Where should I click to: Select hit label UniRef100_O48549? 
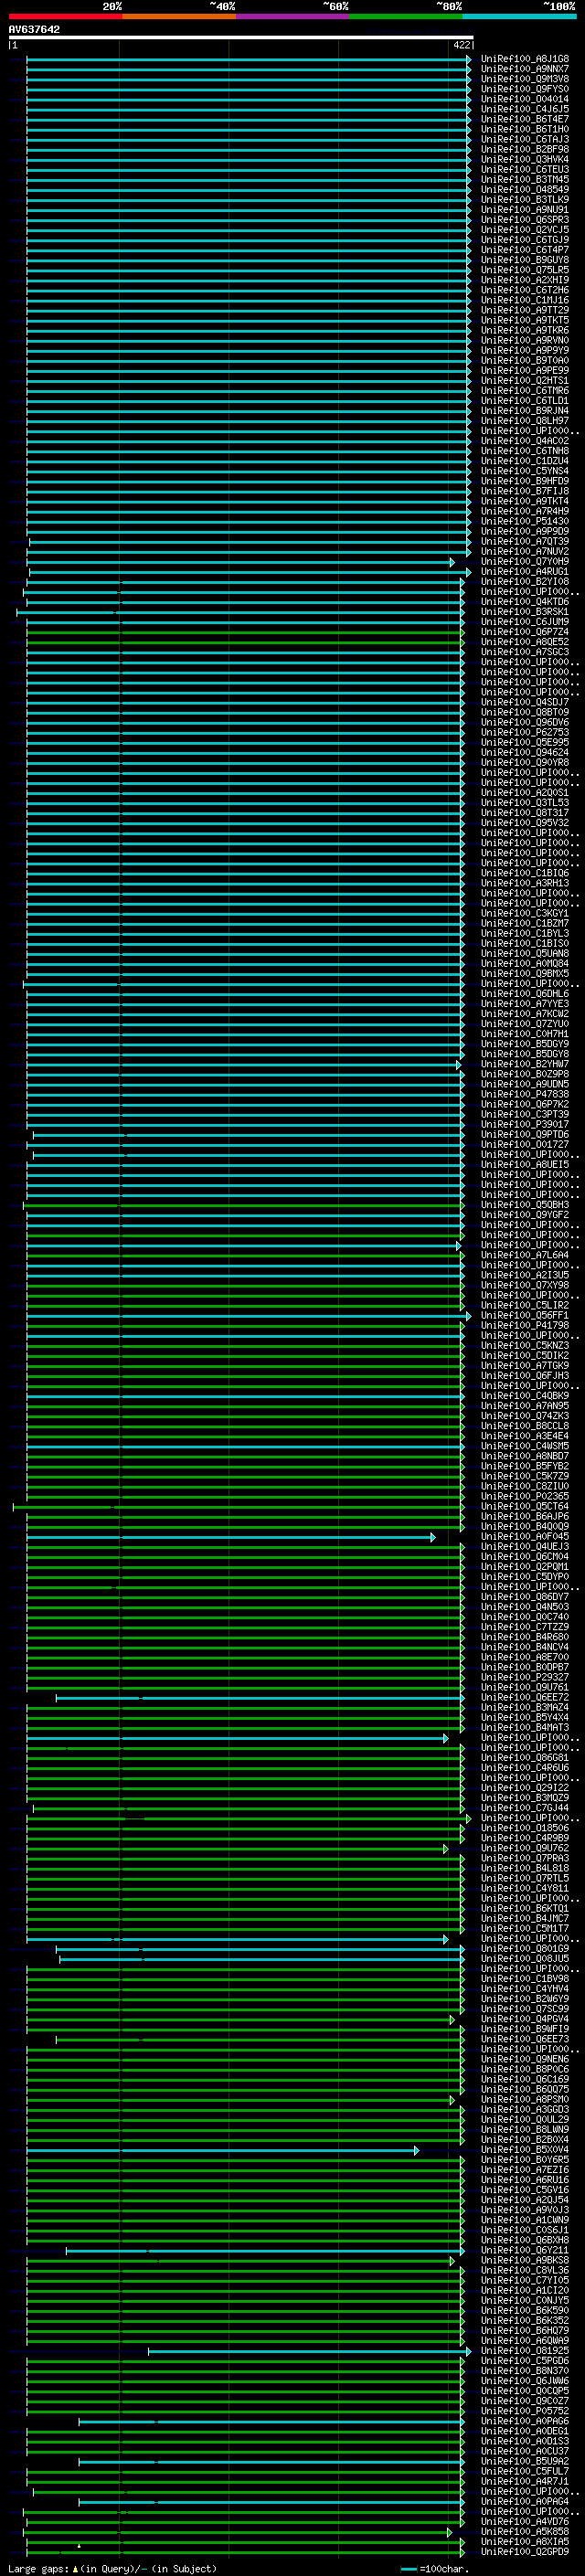(x=525, y=189)
